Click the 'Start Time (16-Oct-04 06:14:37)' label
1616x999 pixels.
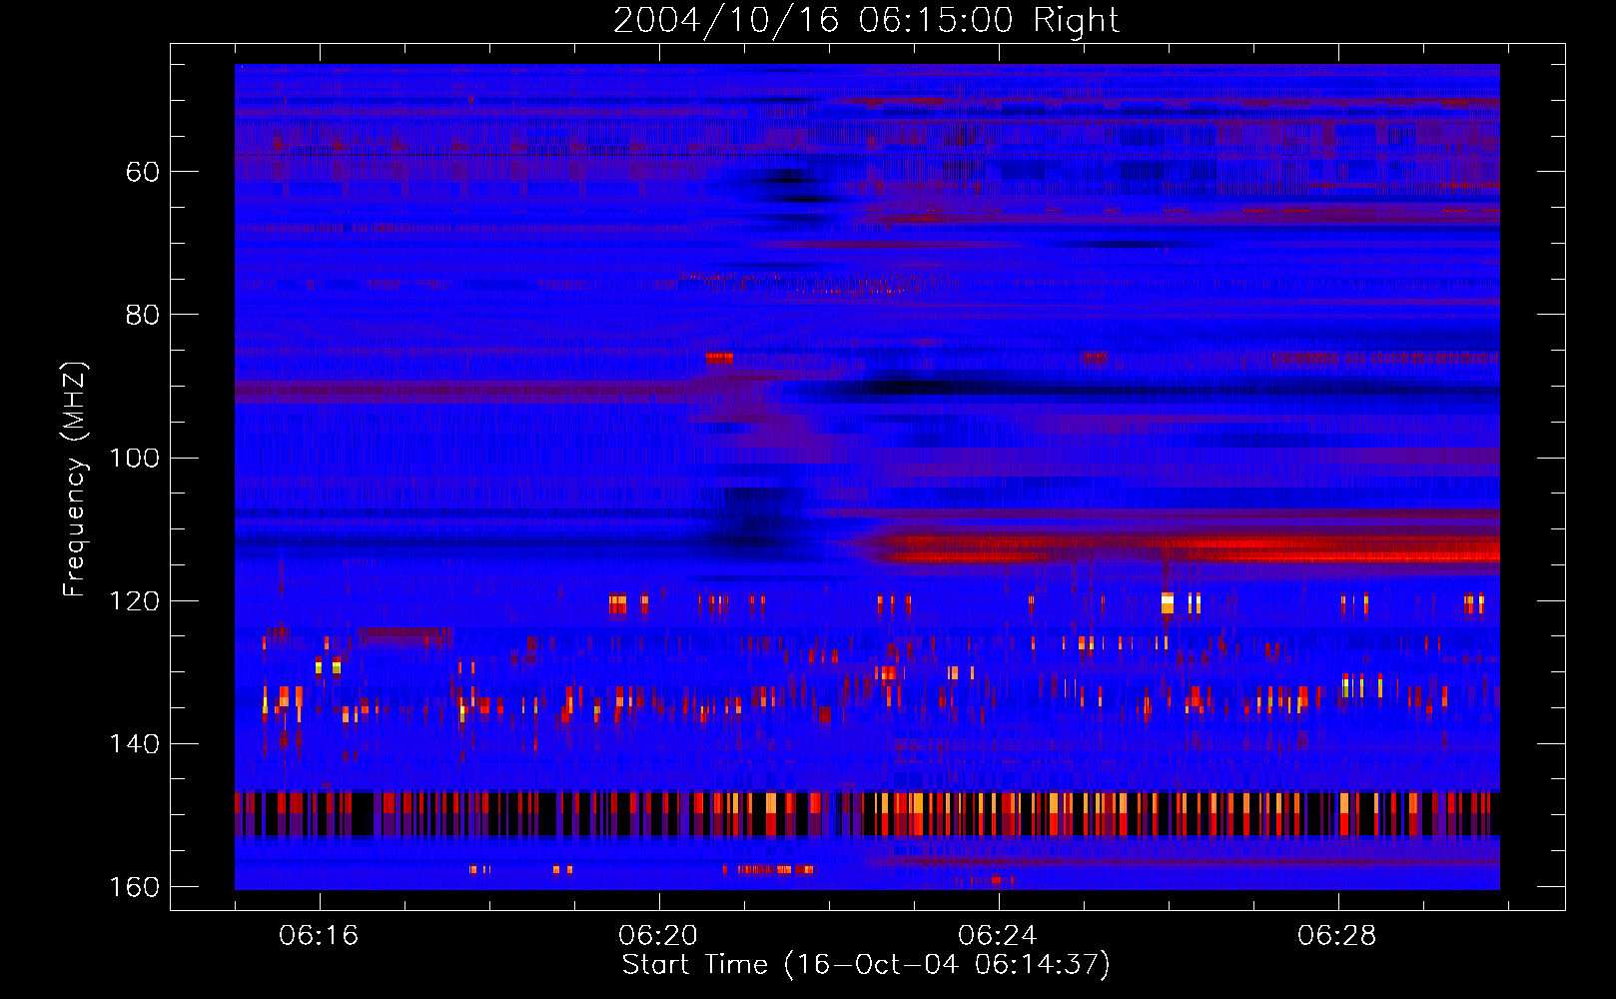coord(866,965)
